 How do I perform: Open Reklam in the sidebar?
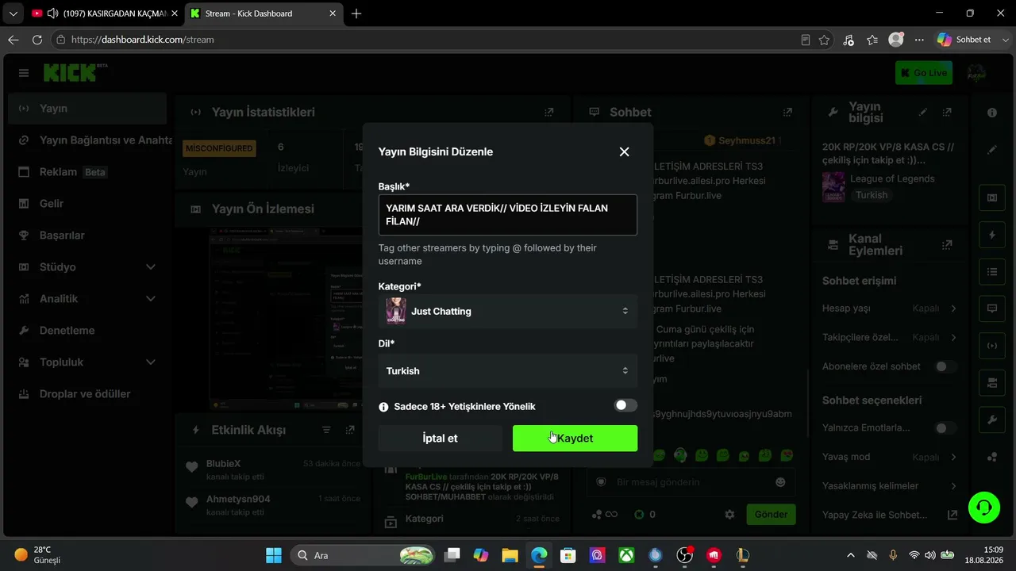[x=87, y=171]
